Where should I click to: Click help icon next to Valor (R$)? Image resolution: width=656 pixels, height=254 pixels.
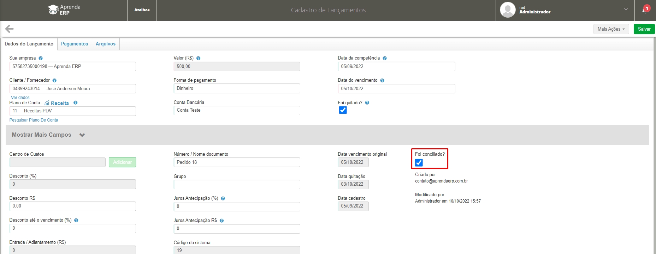point(198,58)
